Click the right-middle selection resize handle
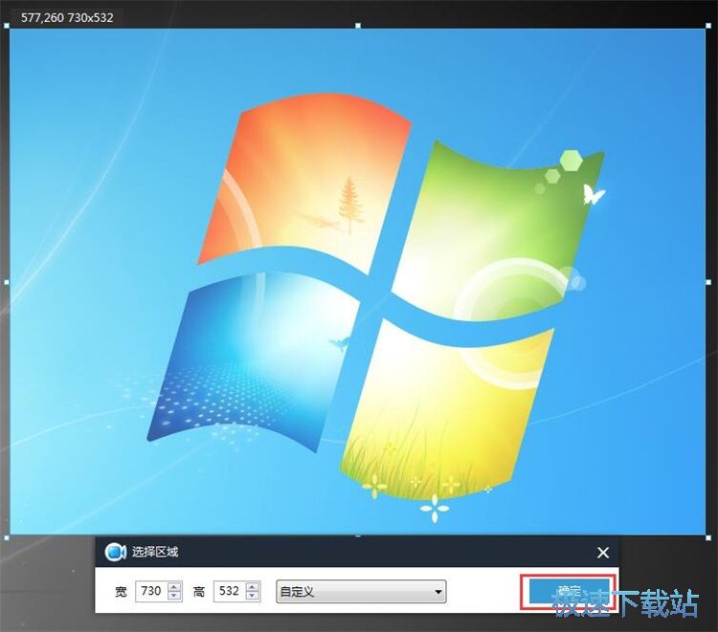The height and width of the screenshot is (632, 718). [x=708, y=282]
